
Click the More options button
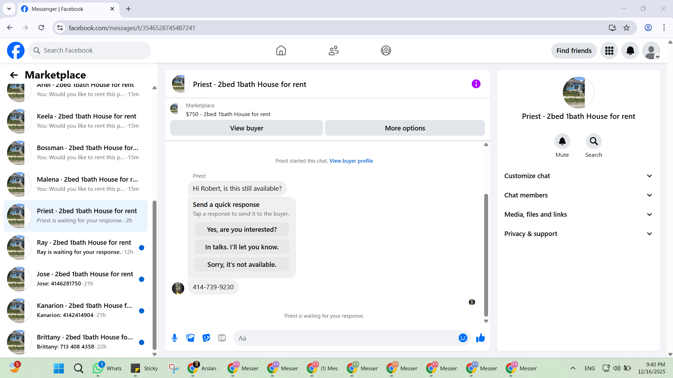pos(405,128)
